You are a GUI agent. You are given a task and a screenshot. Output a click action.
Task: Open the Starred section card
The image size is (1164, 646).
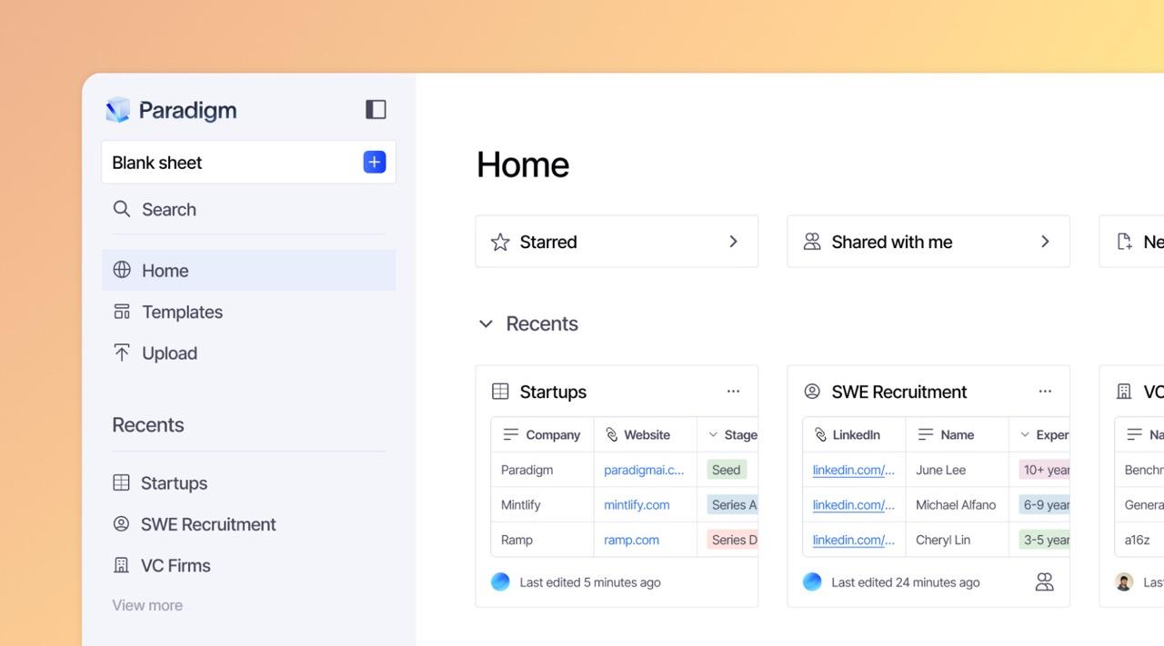click(616, 242)
